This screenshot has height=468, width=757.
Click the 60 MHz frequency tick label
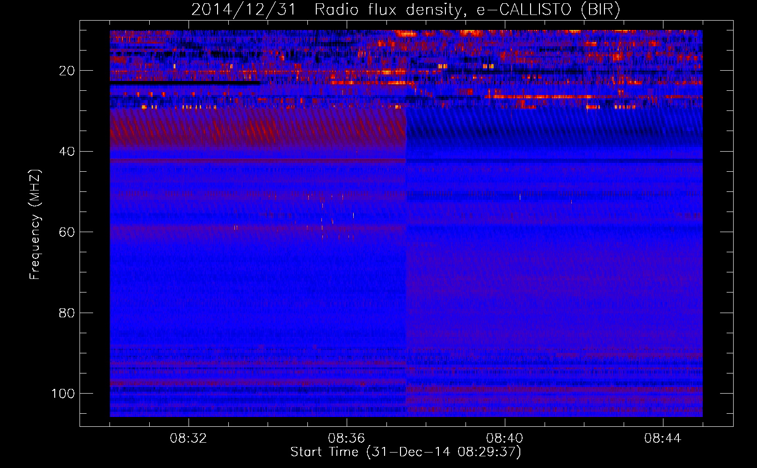67,232
